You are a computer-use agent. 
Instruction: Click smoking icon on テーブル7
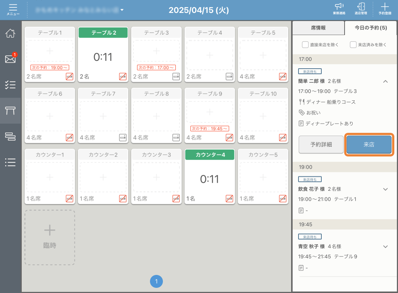[x=123, y=138]
